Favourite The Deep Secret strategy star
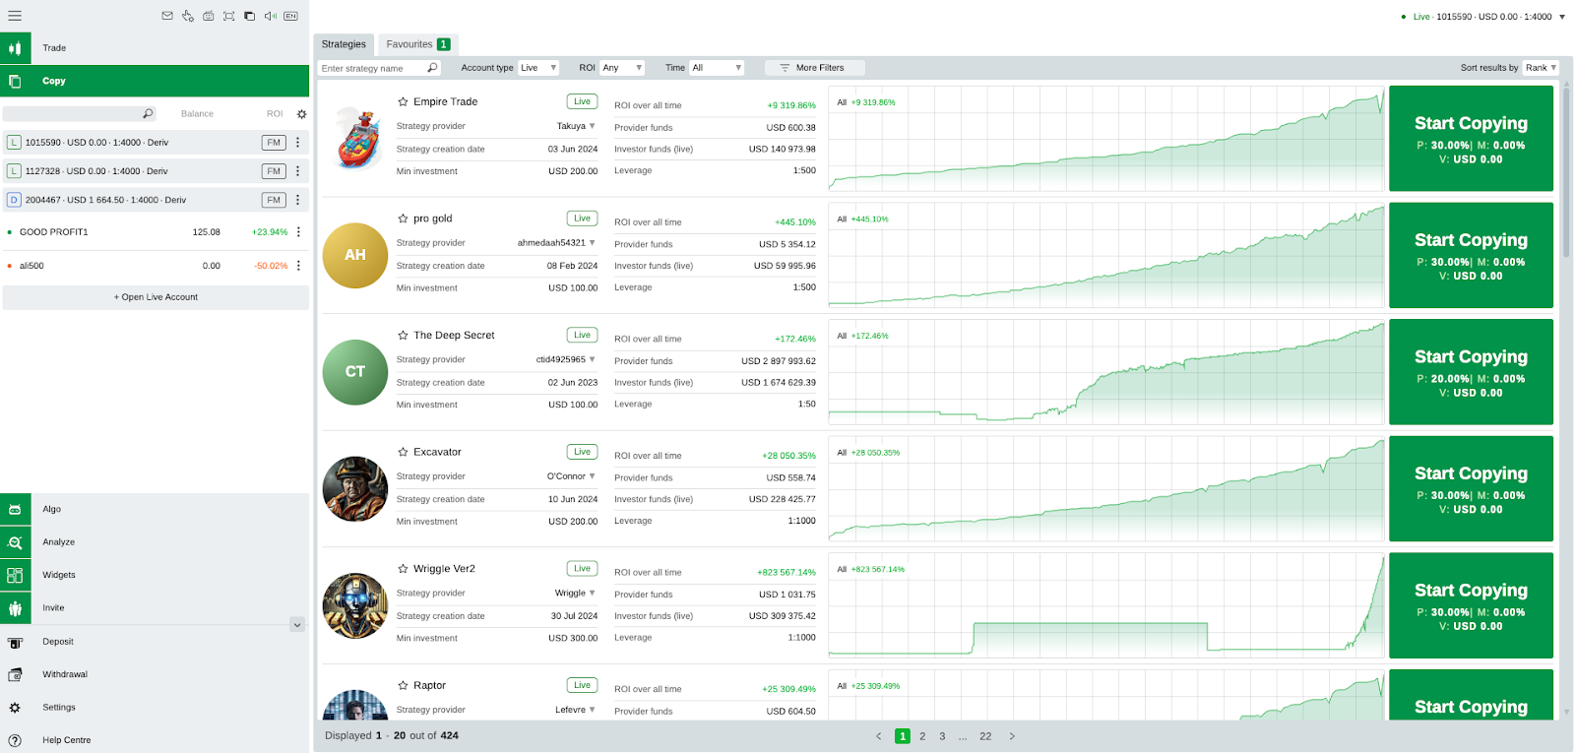Screen dimensions: 1575x753 click(x=403, y=336)
